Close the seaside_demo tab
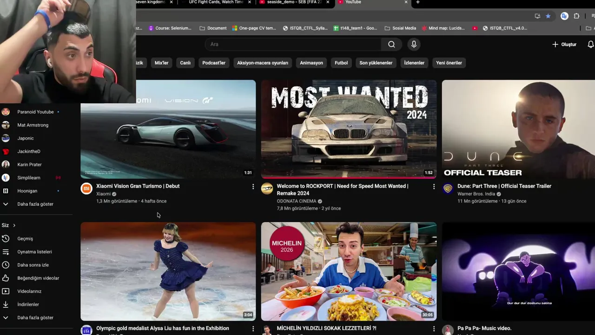Image resolution: width=595 pixels, height=335 pixels. pos(328,2)
